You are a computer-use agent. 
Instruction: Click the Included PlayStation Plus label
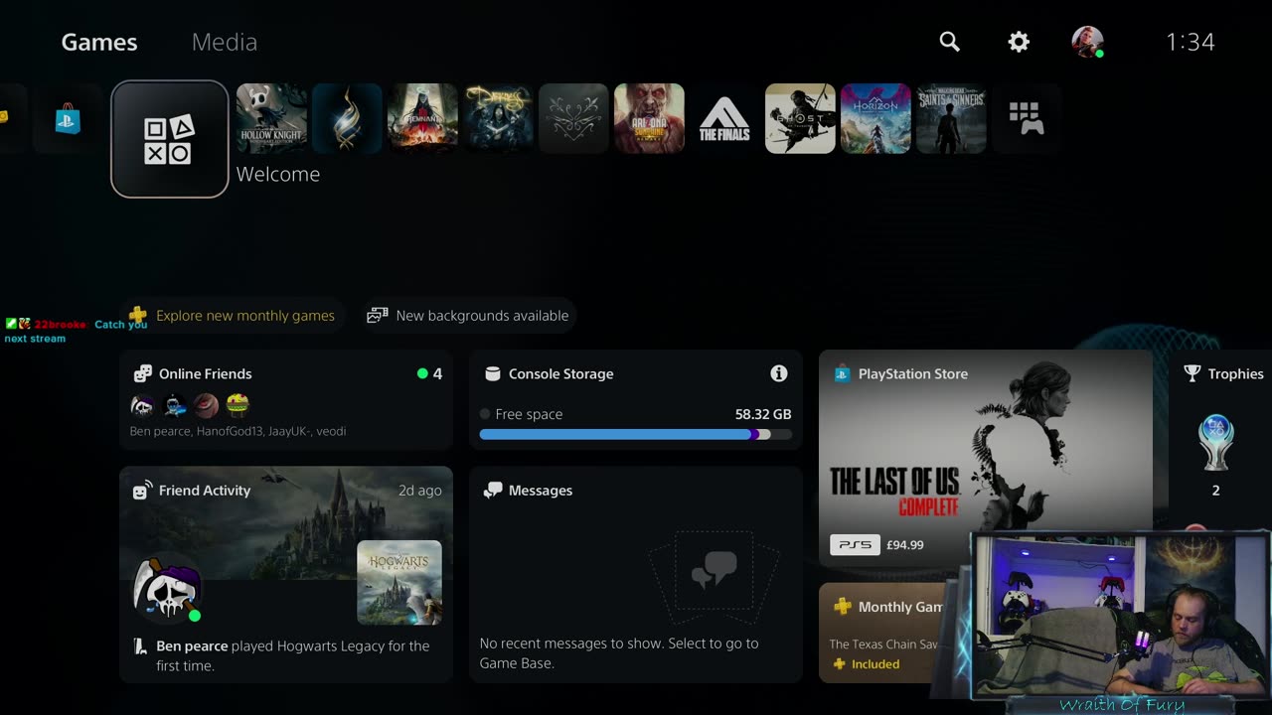[875, 664]
